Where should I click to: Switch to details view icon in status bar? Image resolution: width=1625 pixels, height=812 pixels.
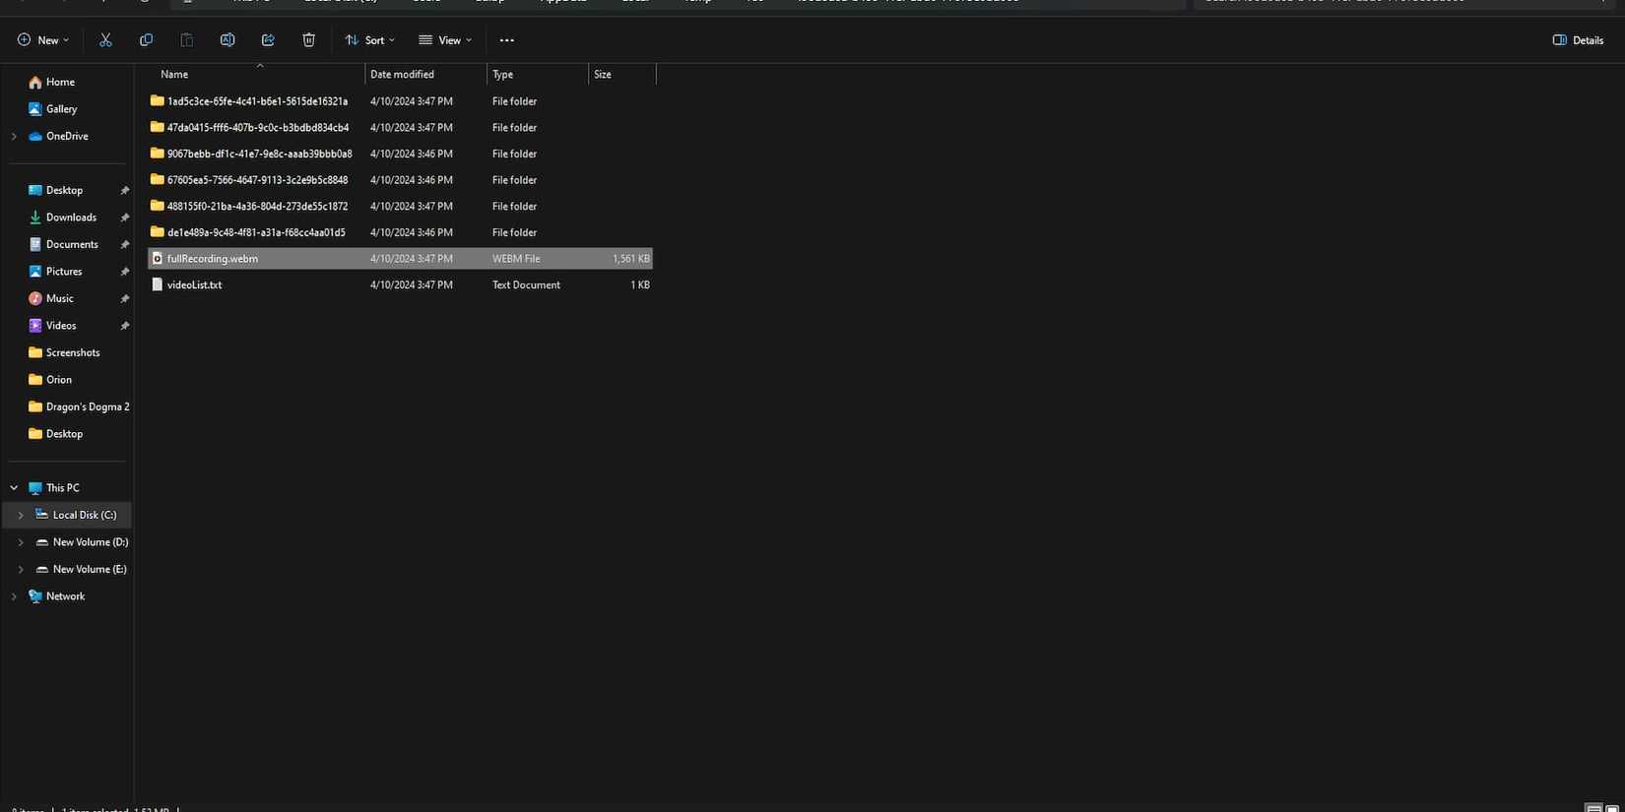pos(1593,808)
